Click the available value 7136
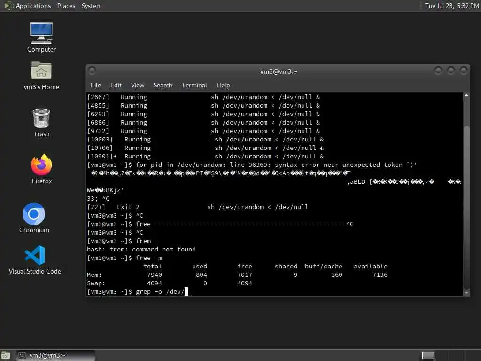Image resolution: width=481 pixels, height=361 pixels. coord(380,275)
